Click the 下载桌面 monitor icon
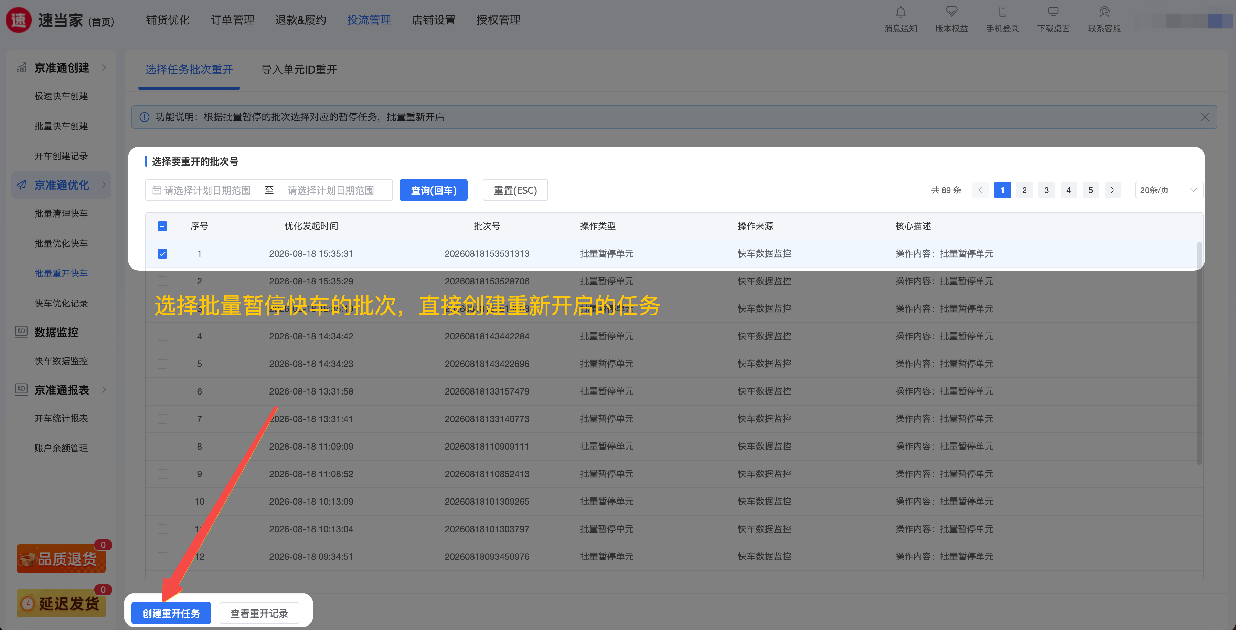The height and width of the screenshot is (630, 1236). [x=1053, y=11]
